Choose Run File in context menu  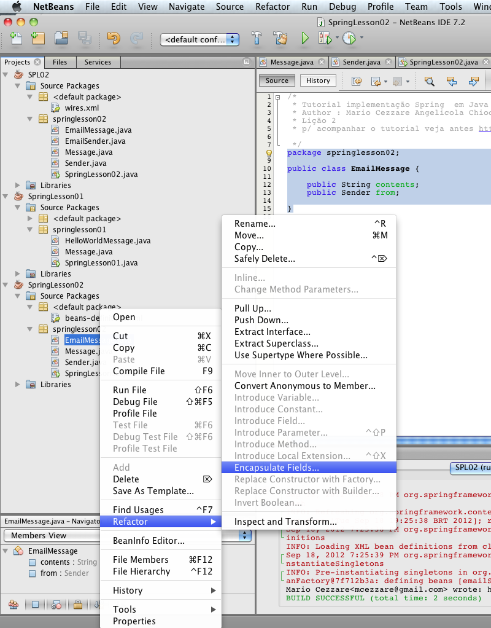click(160, 390)
